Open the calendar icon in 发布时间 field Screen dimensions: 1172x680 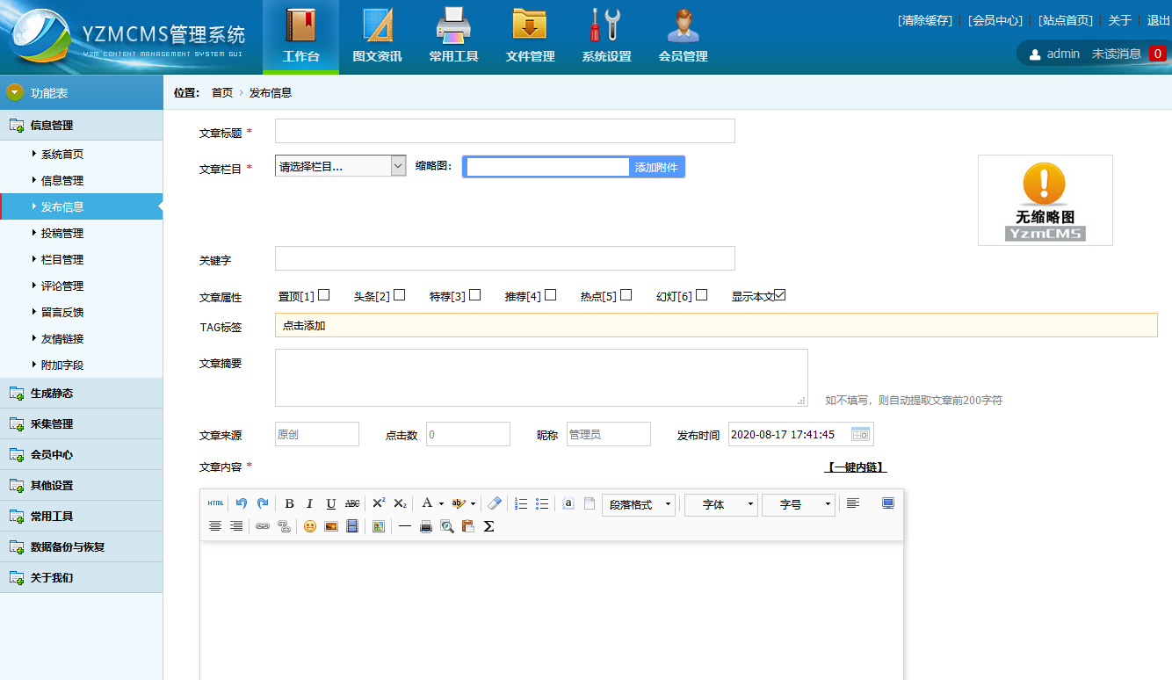coord(860,434)
